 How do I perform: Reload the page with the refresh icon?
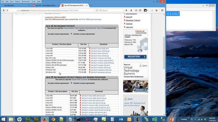point(97,11)
